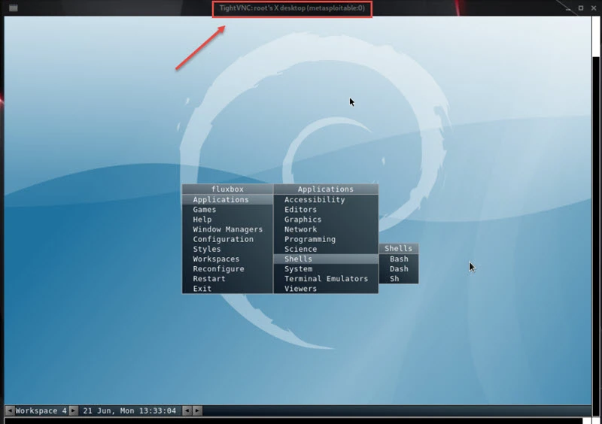Open the Science applications category
Image resolution: width=602 pixels, height=424 pixels.
click(326, 249)
